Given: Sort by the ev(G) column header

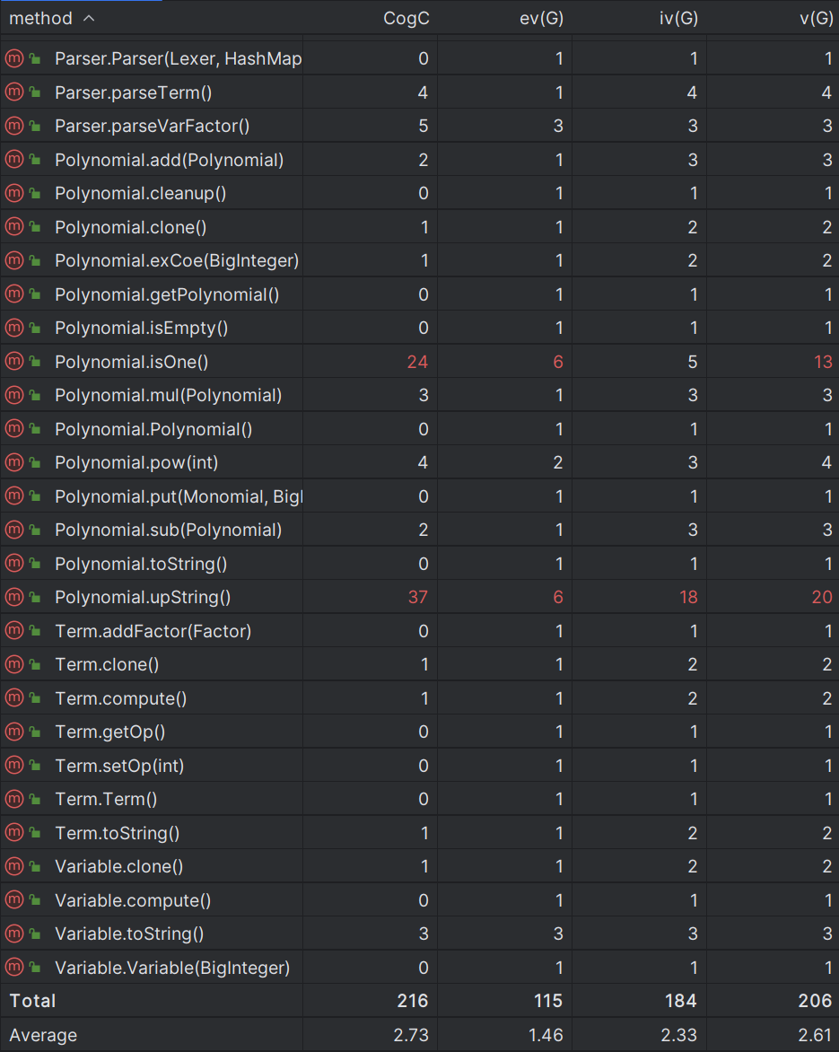Looking at the screenshot, I should tap(541, 19).
